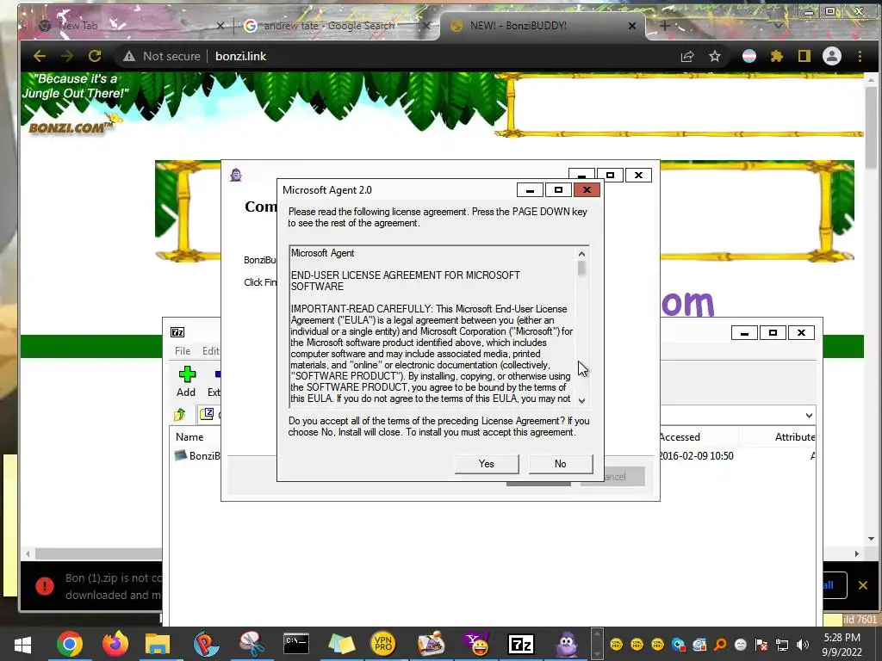Open the Chrome extensions puzzle icon
882x661 pixels.
(777, 56)
